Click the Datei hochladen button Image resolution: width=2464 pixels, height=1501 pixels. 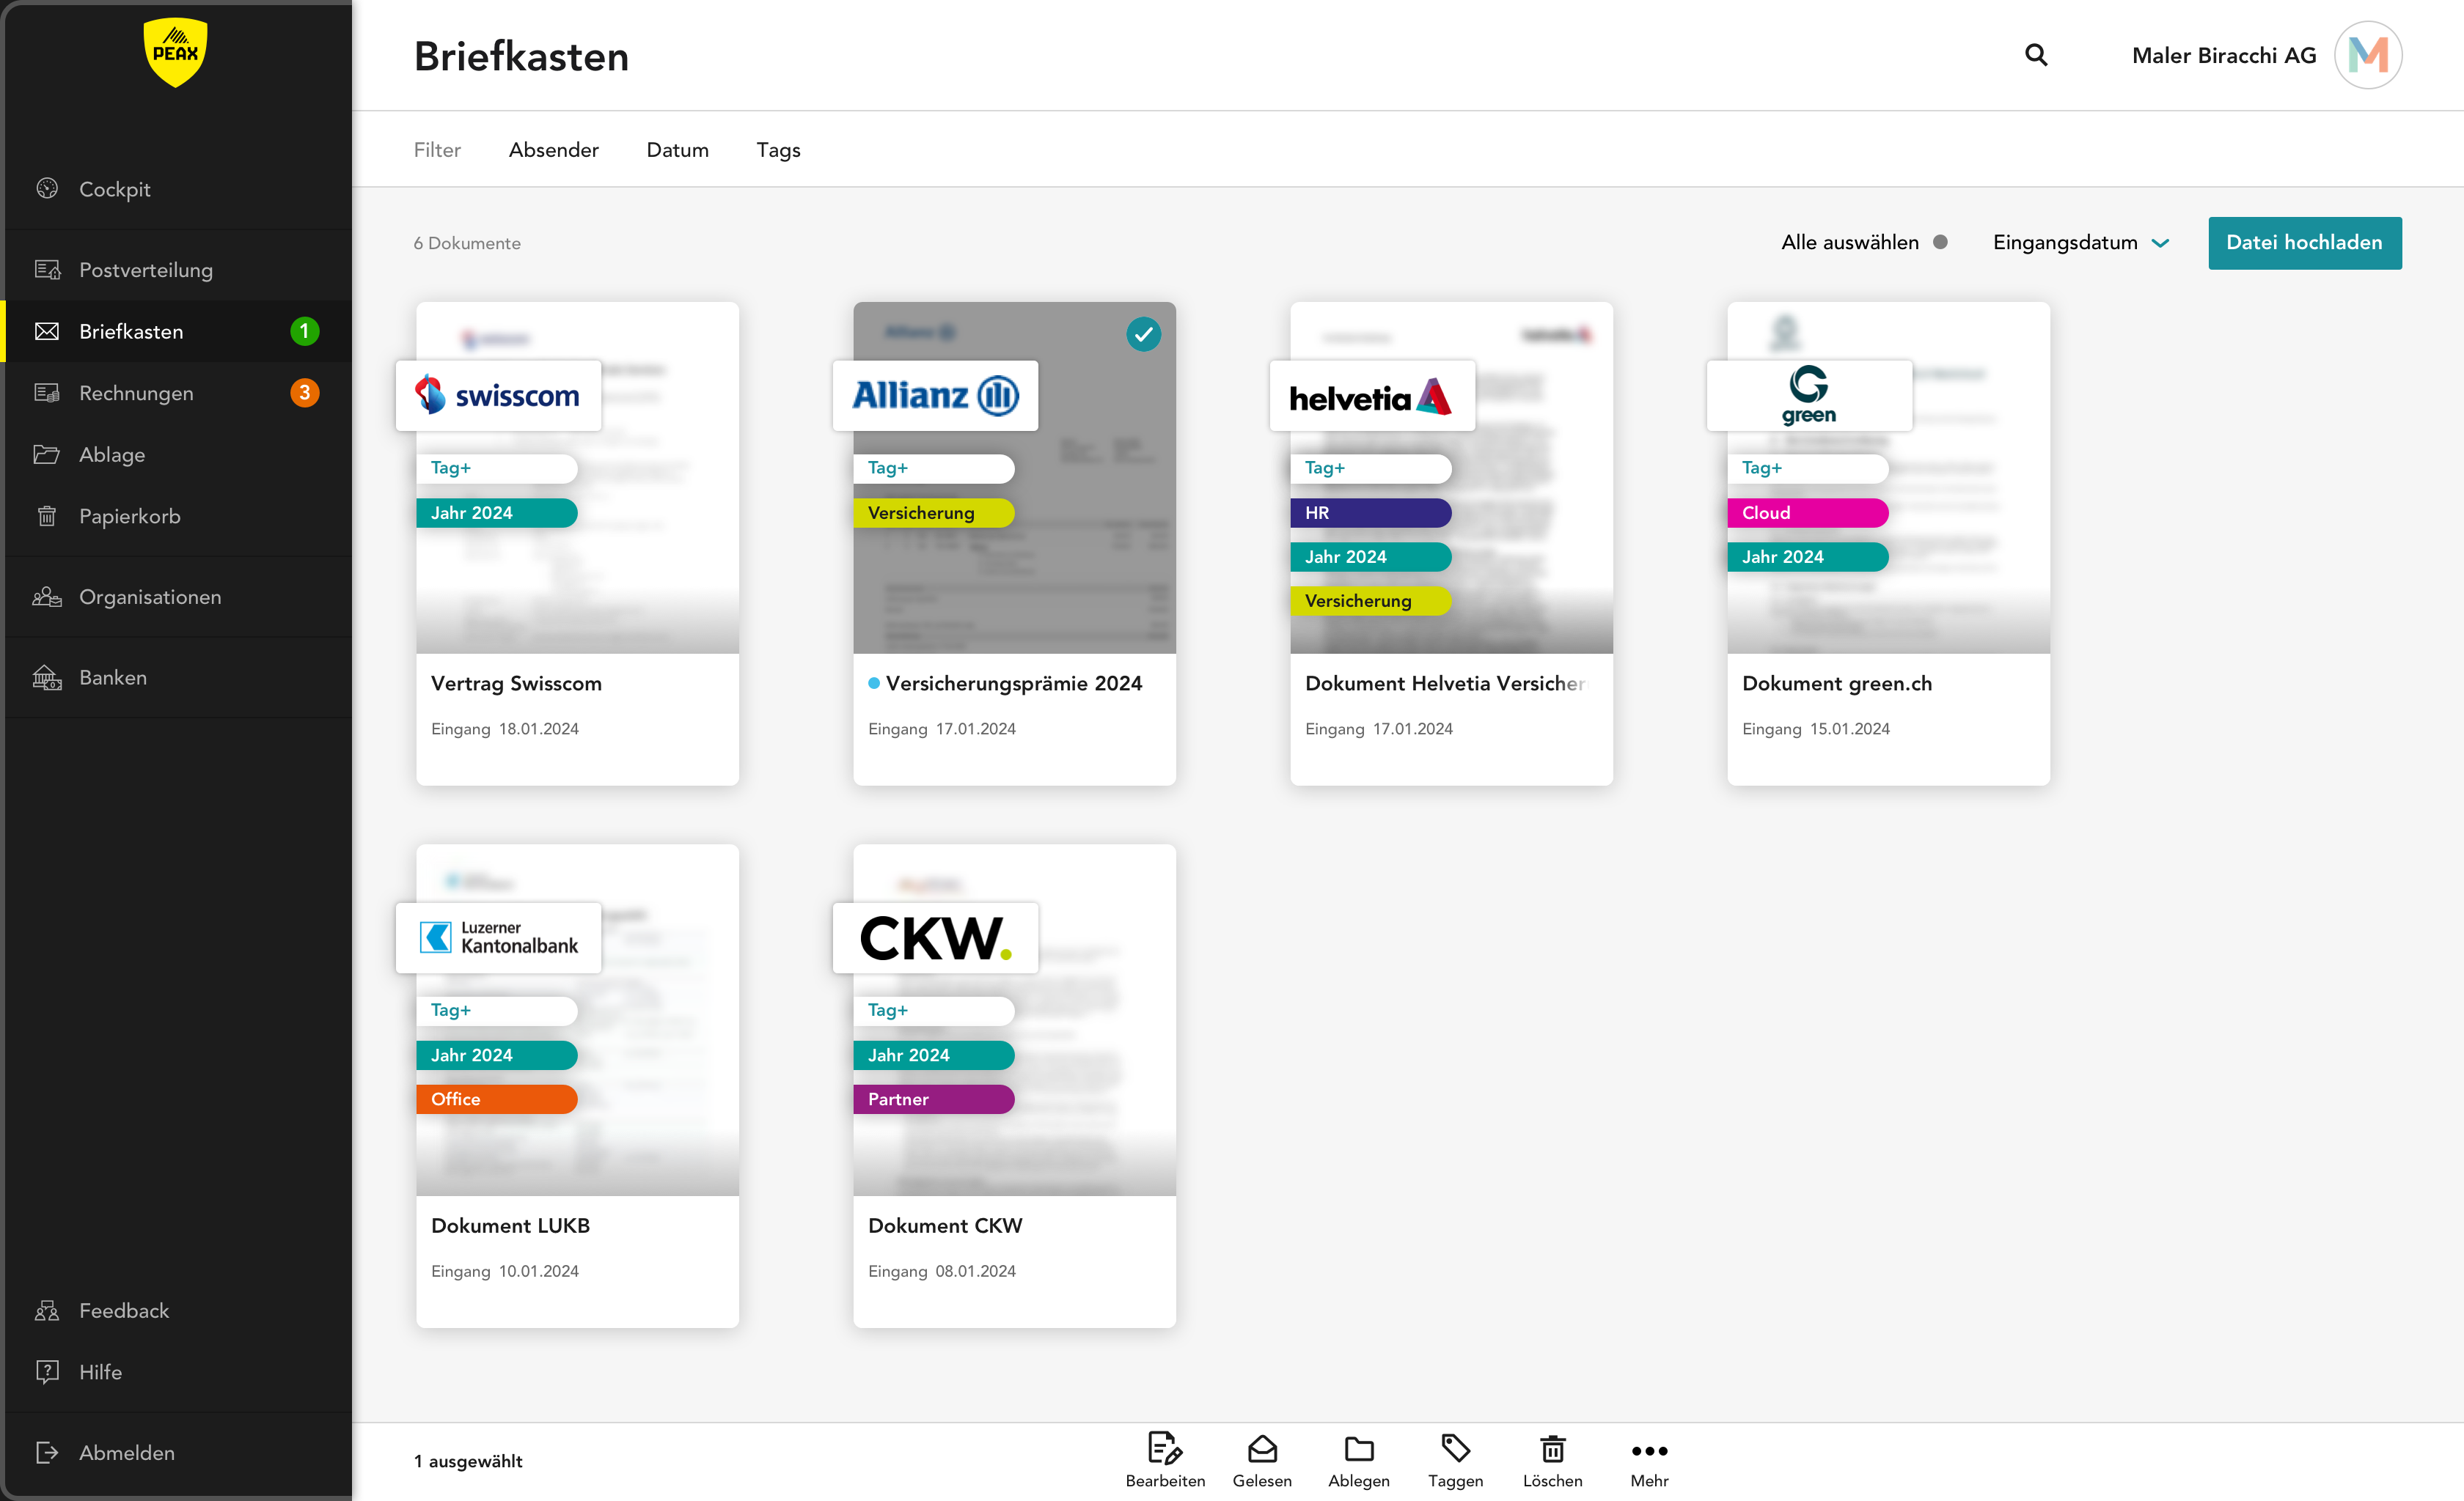point(2304,242)
